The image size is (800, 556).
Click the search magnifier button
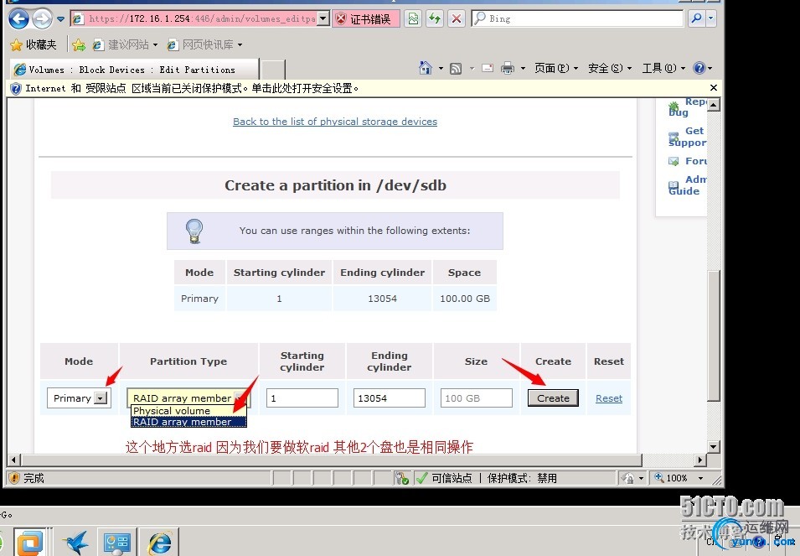[696, 19]
